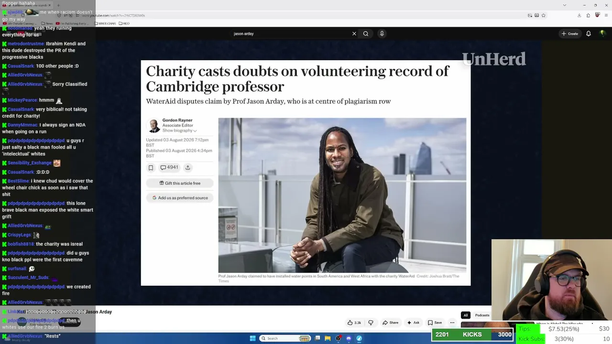Click chat username 'CrispyLegs'

click(20, 235)
